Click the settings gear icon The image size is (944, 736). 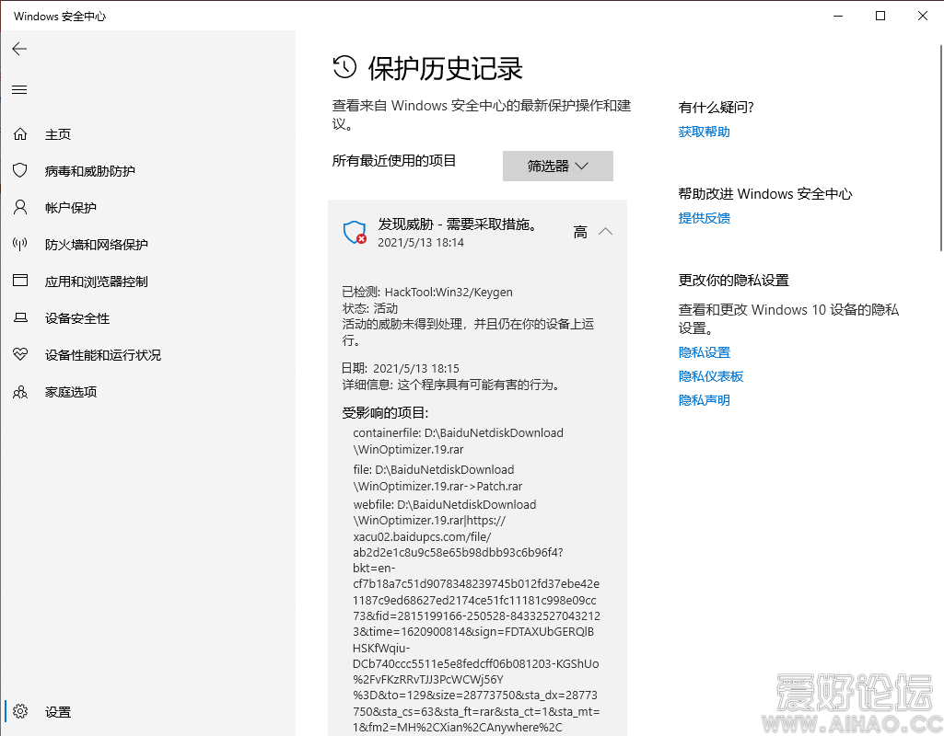click(x=20, y=711)
